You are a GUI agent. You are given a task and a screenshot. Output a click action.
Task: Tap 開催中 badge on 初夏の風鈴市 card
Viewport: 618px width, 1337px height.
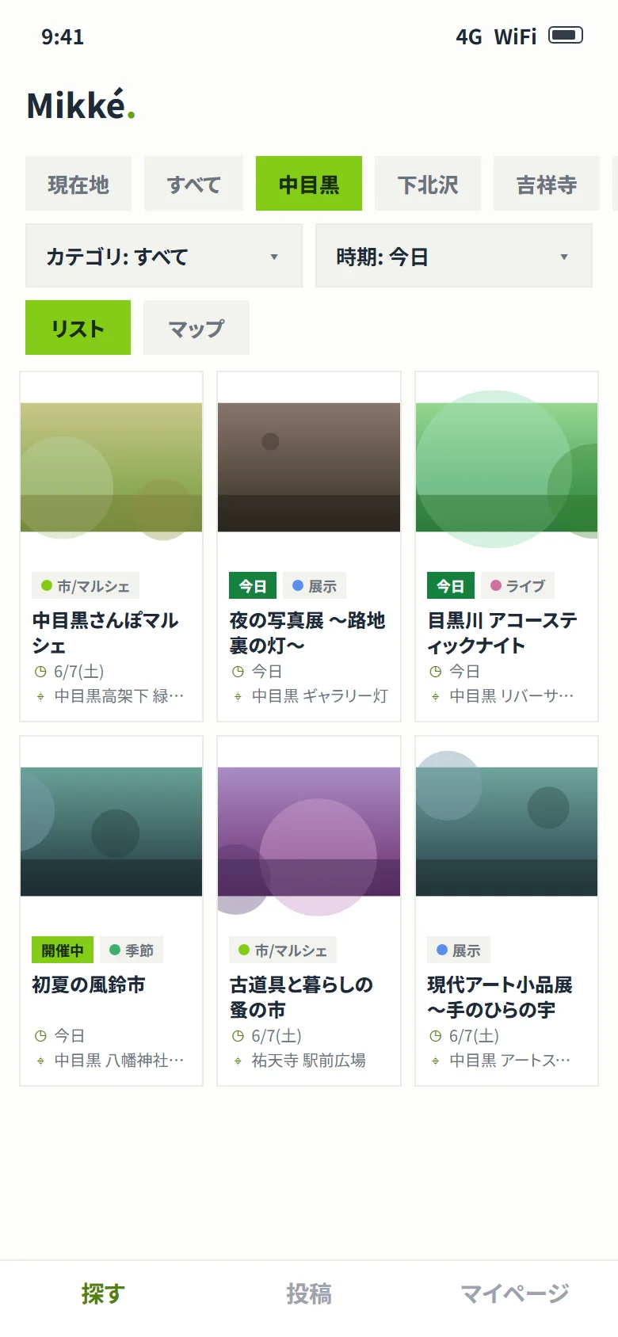tap(63, 950)
